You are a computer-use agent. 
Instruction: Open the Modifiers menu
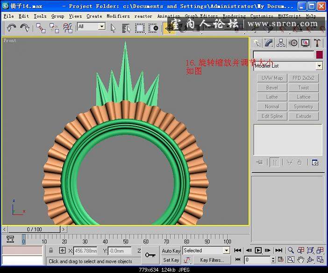[118, 16]
